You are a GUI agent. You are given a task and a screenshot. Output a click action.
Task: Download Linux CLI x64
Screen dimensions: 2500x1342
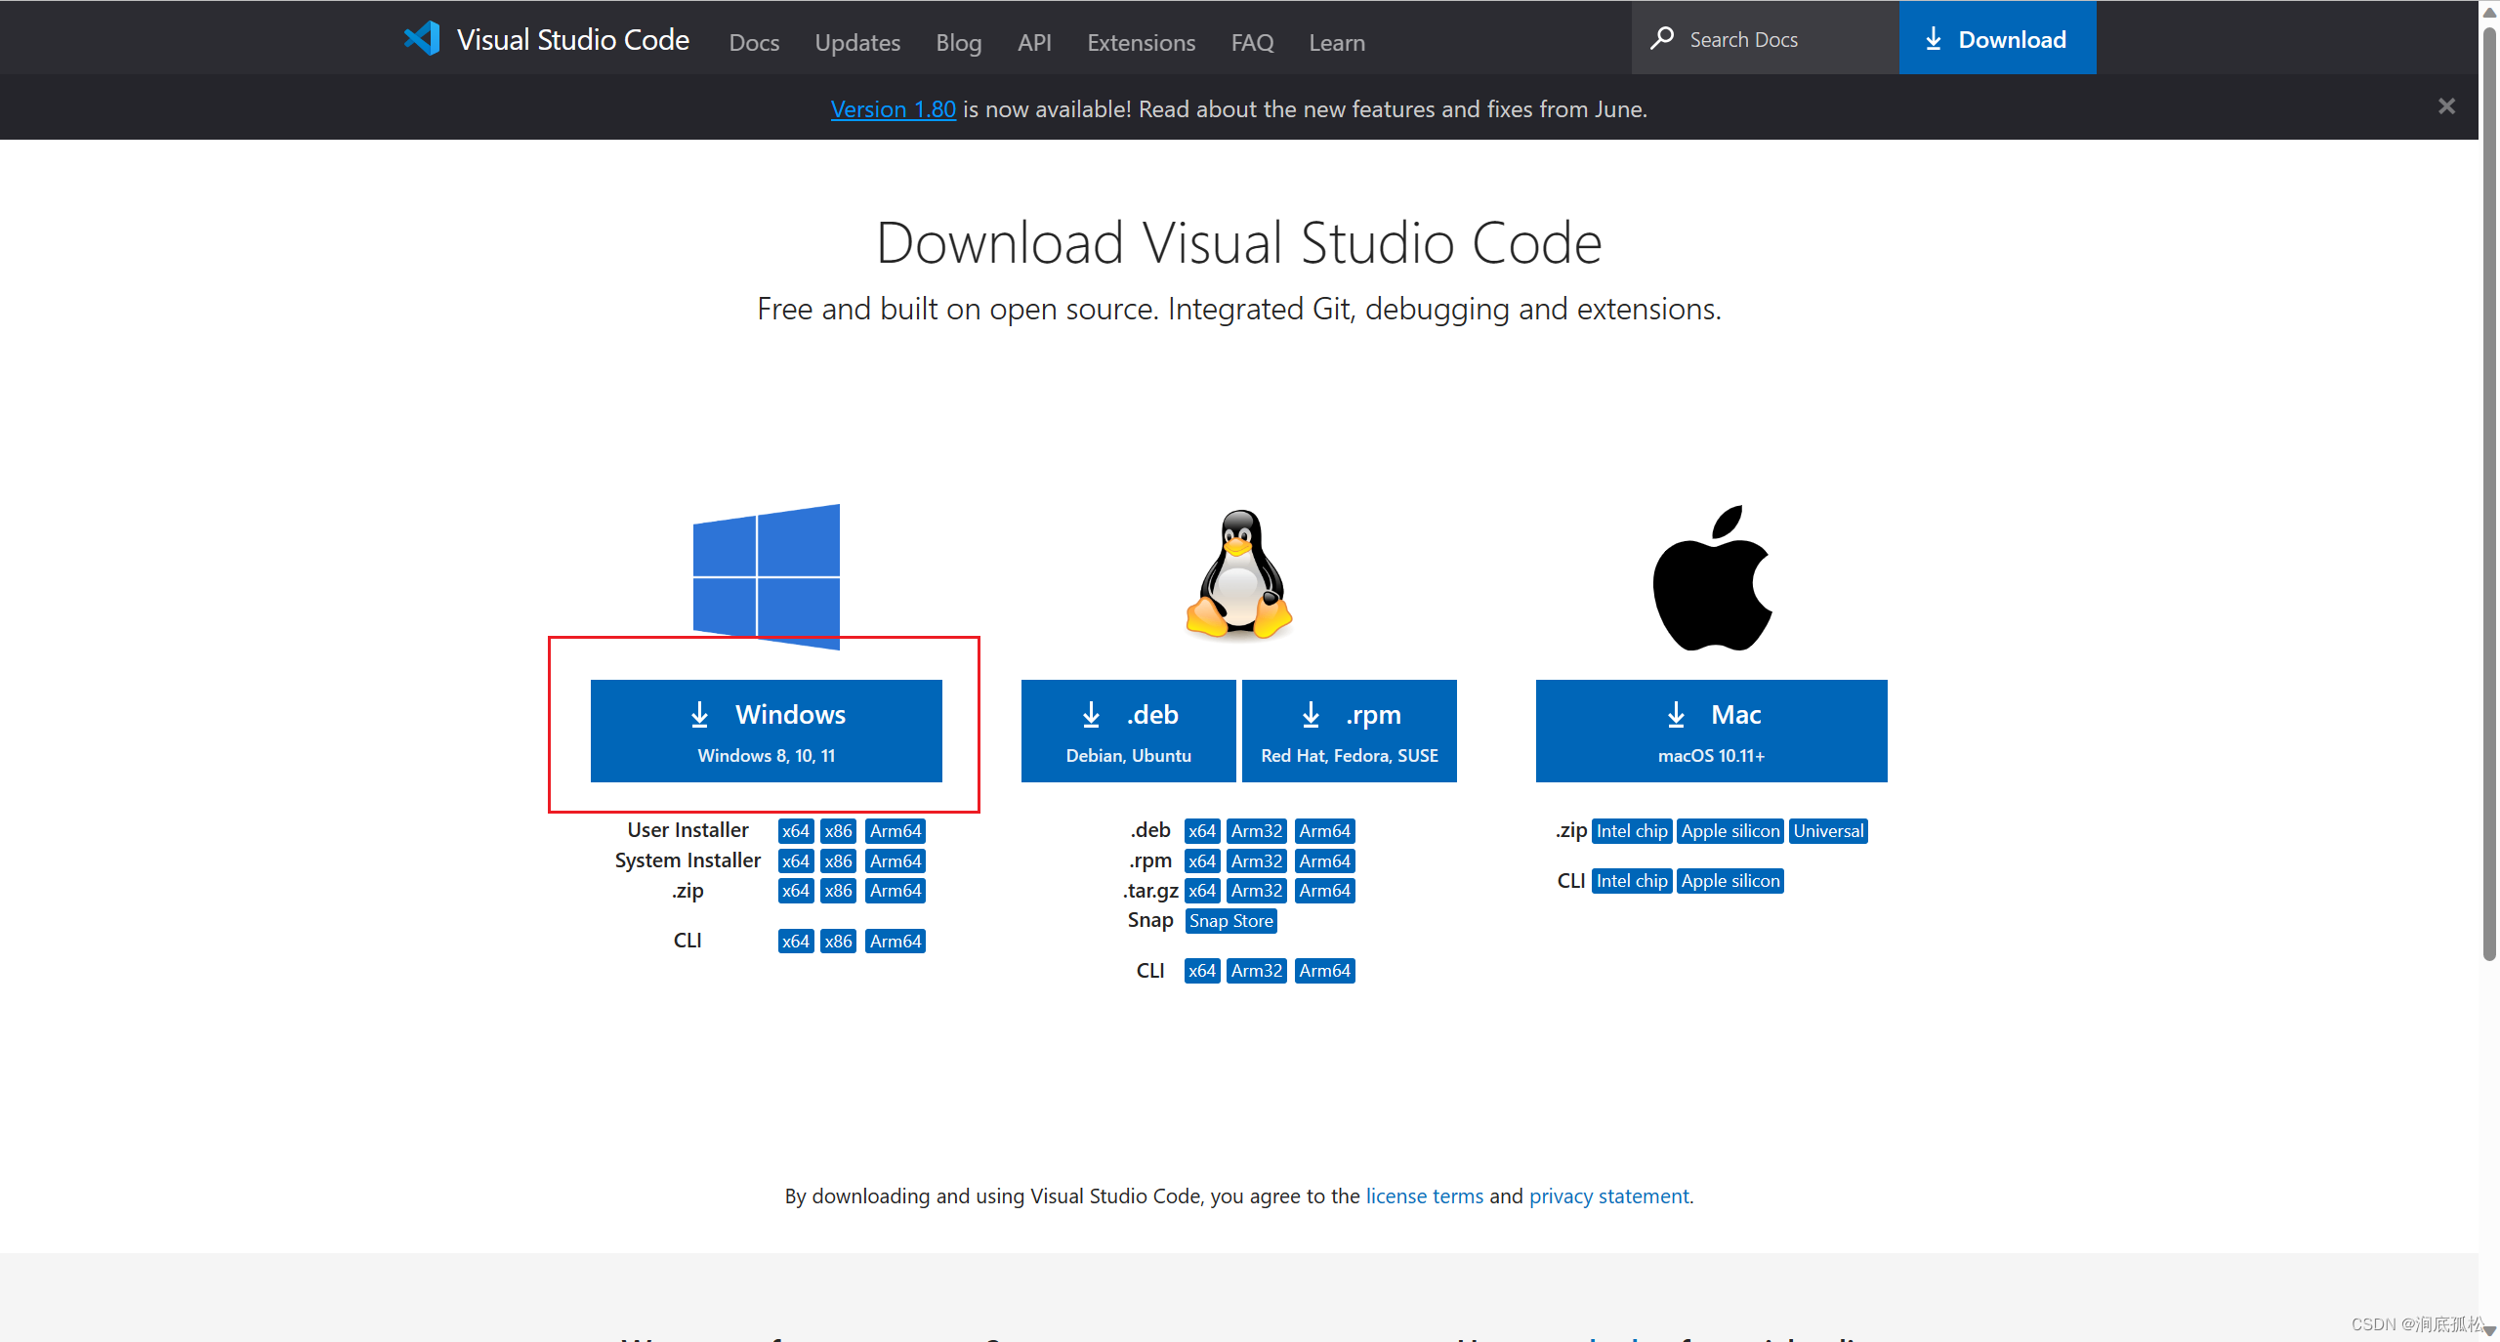[x=1202, y=971]
